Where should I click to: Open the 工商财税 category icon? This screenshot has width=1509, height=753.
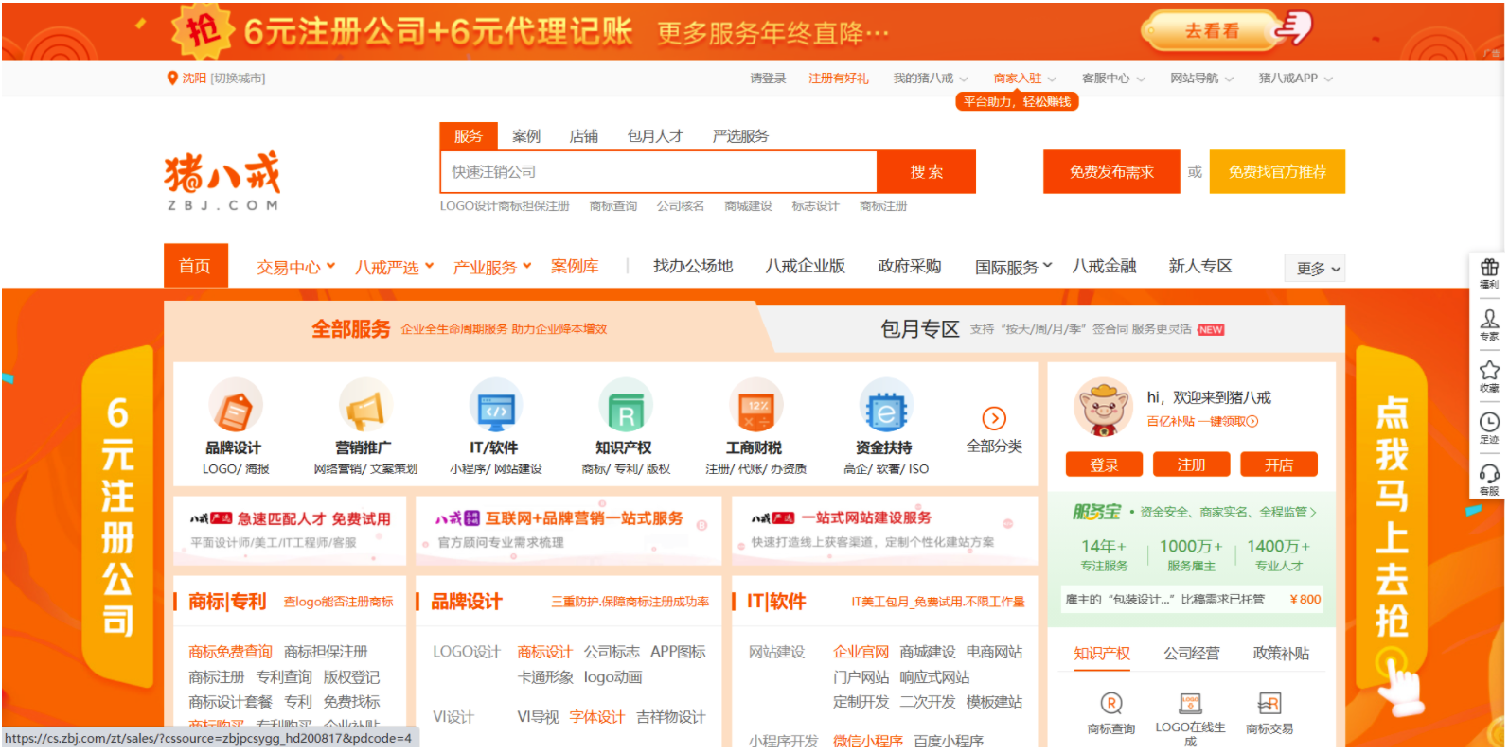(x=755, y=407)
